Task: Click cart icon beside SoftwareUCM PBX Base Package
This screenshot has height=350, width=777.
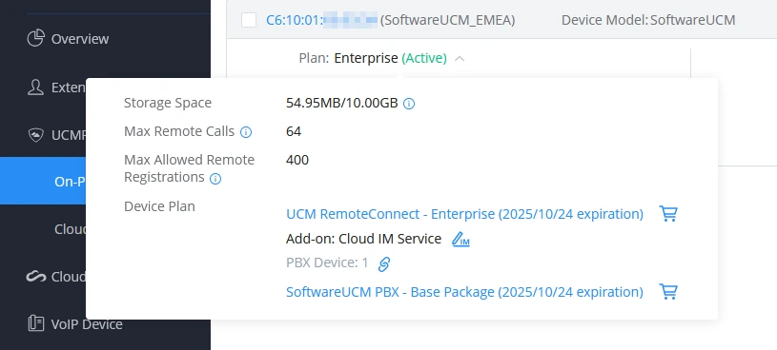Action: (x=668, y=292)
